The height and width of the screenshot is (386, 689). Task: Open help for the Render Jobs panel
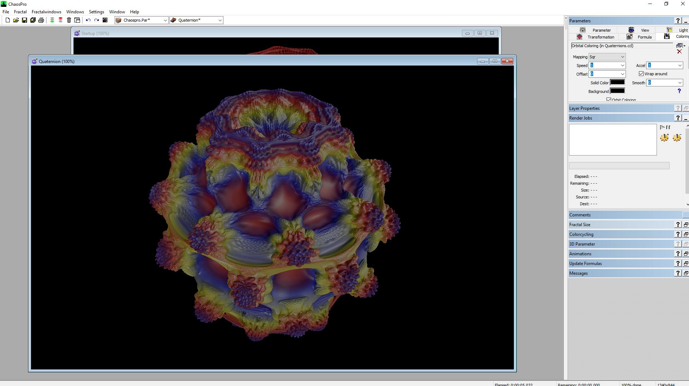tap(678, 118)
